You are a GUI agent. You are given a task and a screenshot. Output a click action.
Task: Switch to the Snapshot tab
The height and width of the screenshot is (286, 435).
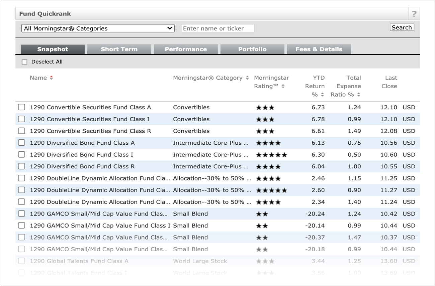click(53, 49)
